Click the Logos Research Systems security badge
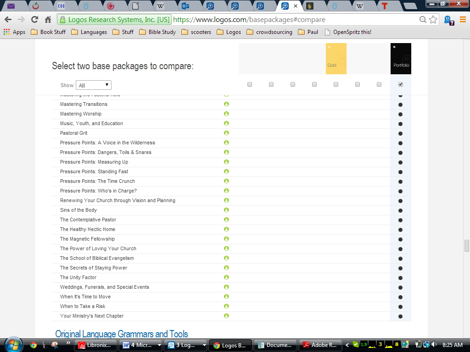This screenshot has width=470, height=352. click(x=115, y=20)
